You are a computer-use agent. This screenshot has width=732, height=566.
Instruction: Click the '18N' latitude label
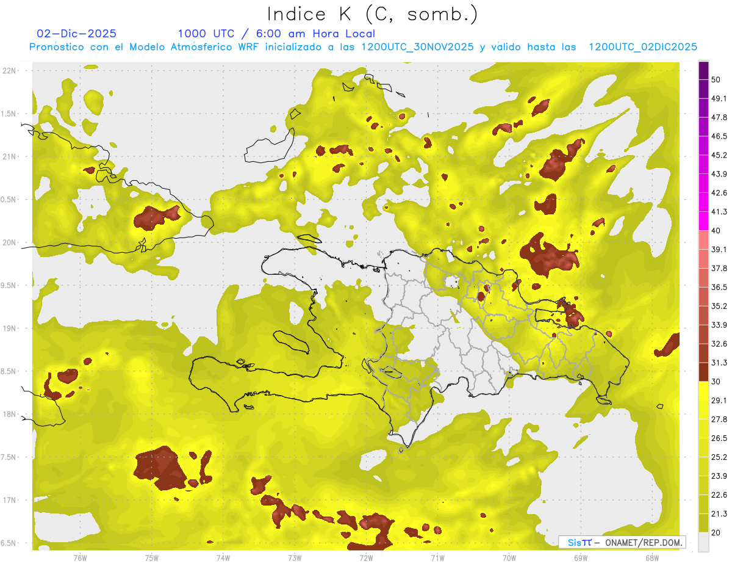10,415
